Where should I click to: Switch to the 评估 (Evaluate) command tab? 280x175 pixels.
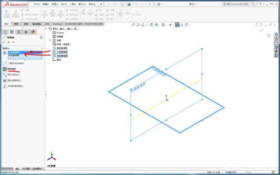tap(47, 24)
